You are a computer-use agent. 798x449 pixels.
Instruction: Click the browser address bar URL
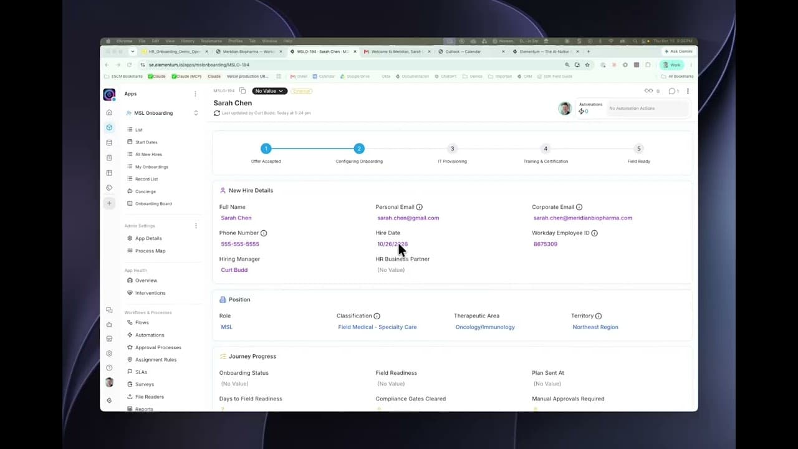tap(199, 65)
